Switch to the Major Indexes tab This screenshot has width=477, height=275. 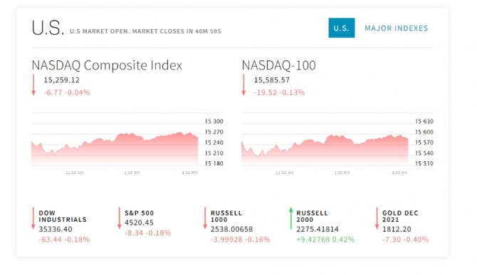pos(396,28)
